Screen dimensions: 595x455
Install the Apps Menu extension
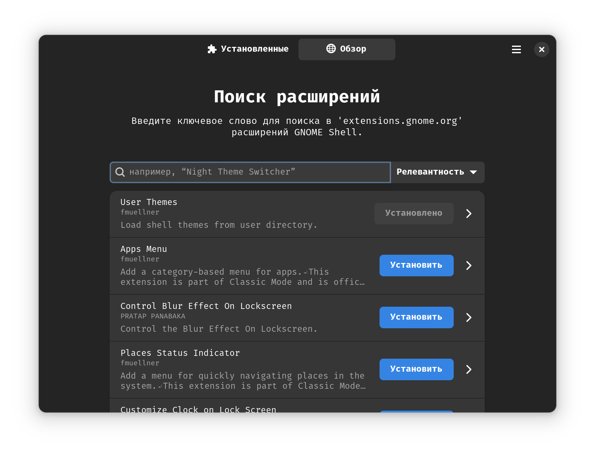coord(416,265)
